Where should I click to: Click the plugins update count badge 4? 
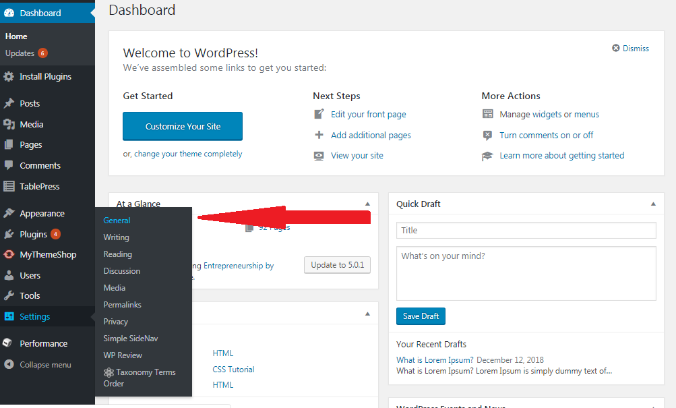55,234
